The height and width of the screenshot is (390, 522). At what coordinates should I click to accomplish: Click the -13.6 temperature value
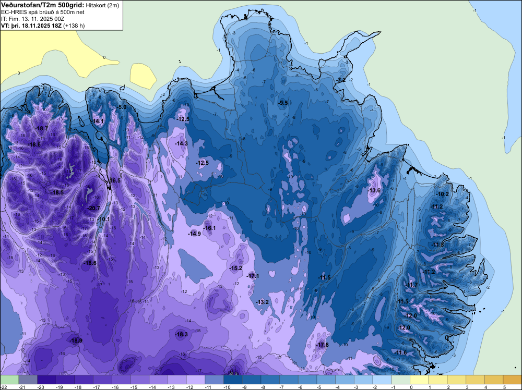click(x=374, y=190)
